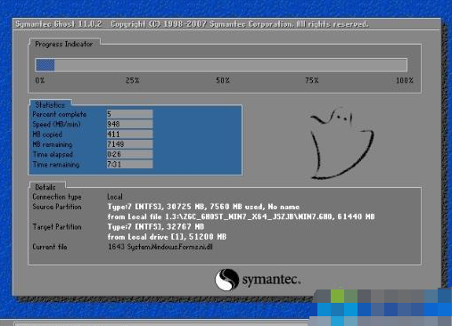
Task: Click the WIN7.GHO source file path
Action: pos(241,216)
